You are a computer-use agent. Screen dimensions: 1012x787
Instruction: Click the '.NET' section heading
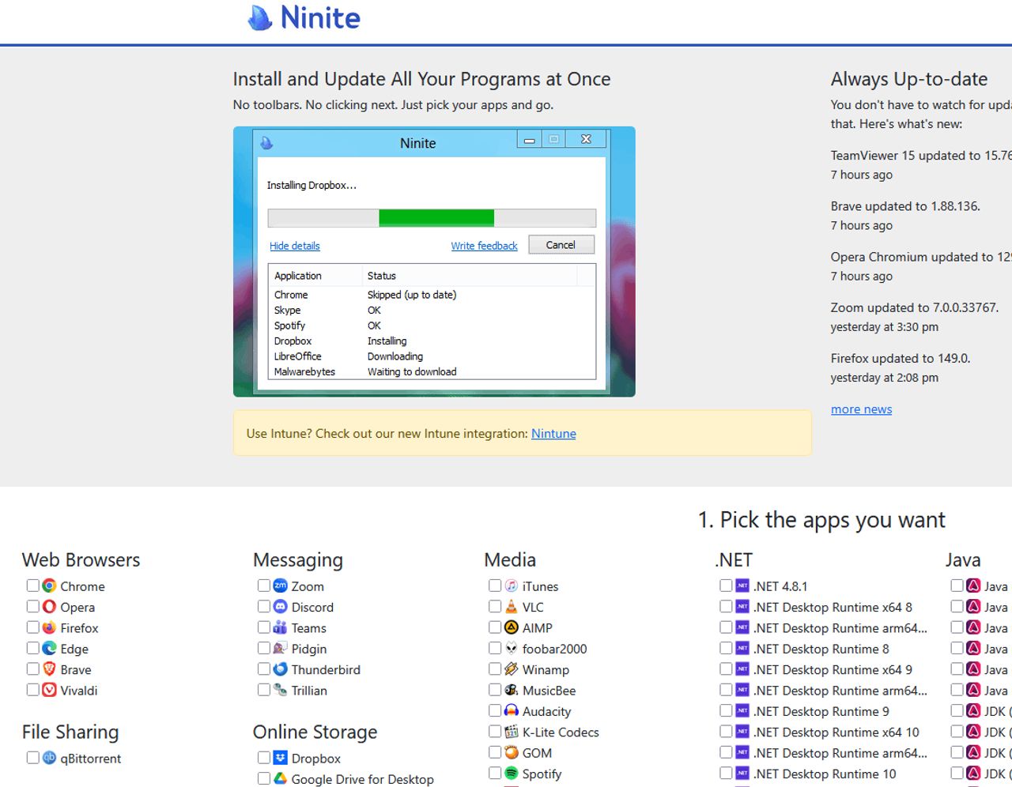[x=734, y=559]
